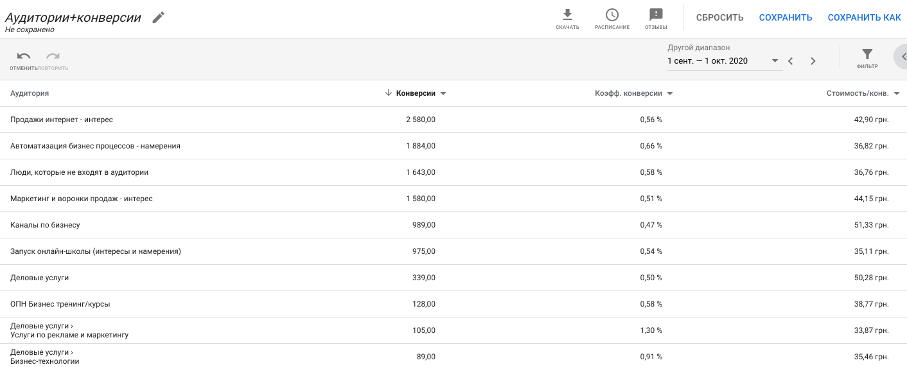Go to previous date range arrow
The image size is (907, 367).
tap(791, 61)
